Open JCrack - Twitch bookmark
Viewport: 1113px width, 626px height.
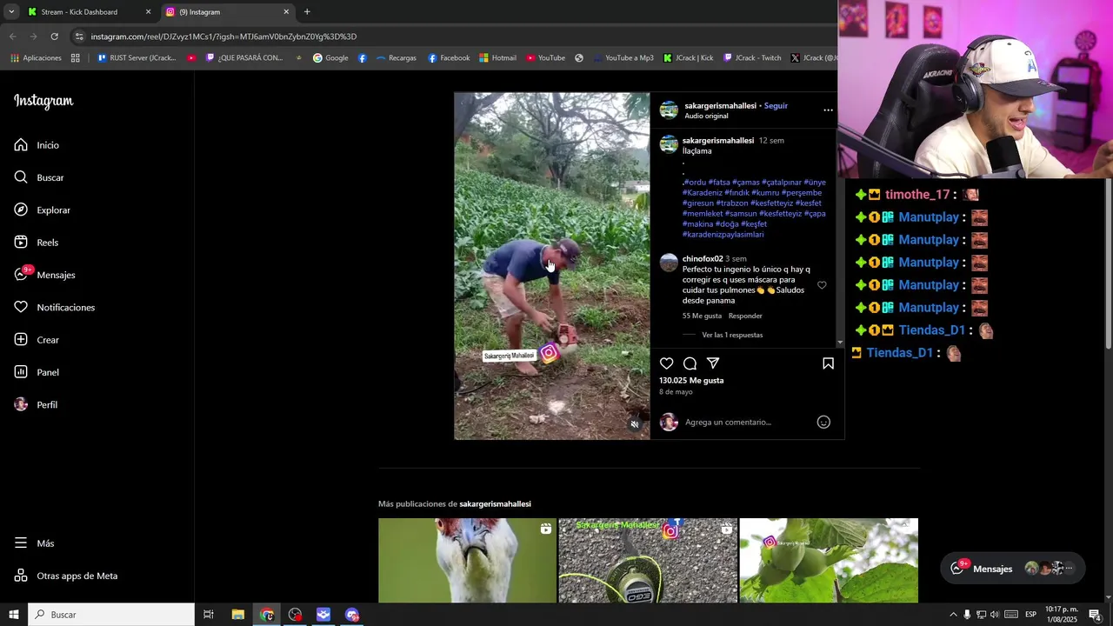point(752,58)
